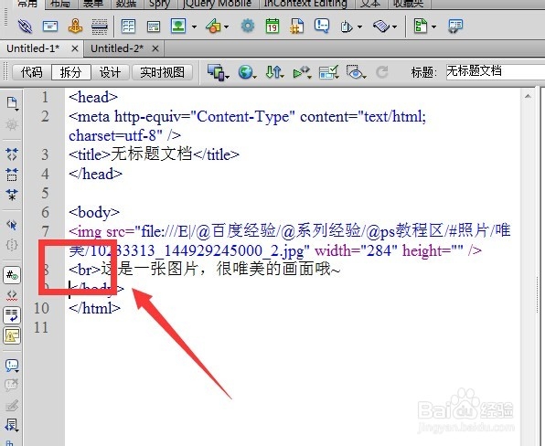Enable 实时视图 live view
545x446 pixels.
[162, 72]
